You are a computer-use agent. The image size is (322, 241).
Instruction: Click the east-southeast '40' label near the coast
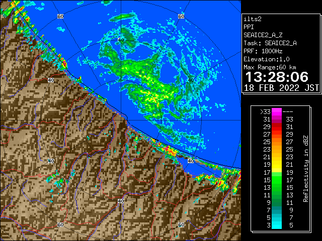click(x=191, y=161)
